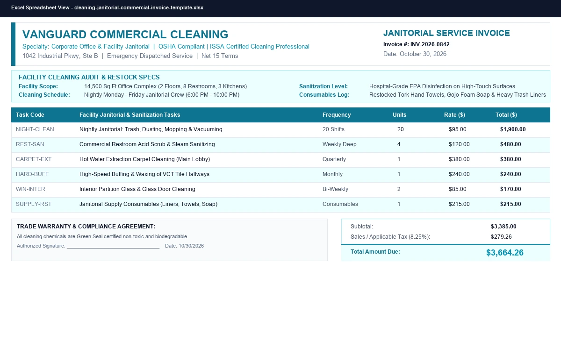Click the title bar file name cleaning-janitorial-commercial-invoice-template.xlsx
This screenshot has height=355, width=561.
(138, 7)
